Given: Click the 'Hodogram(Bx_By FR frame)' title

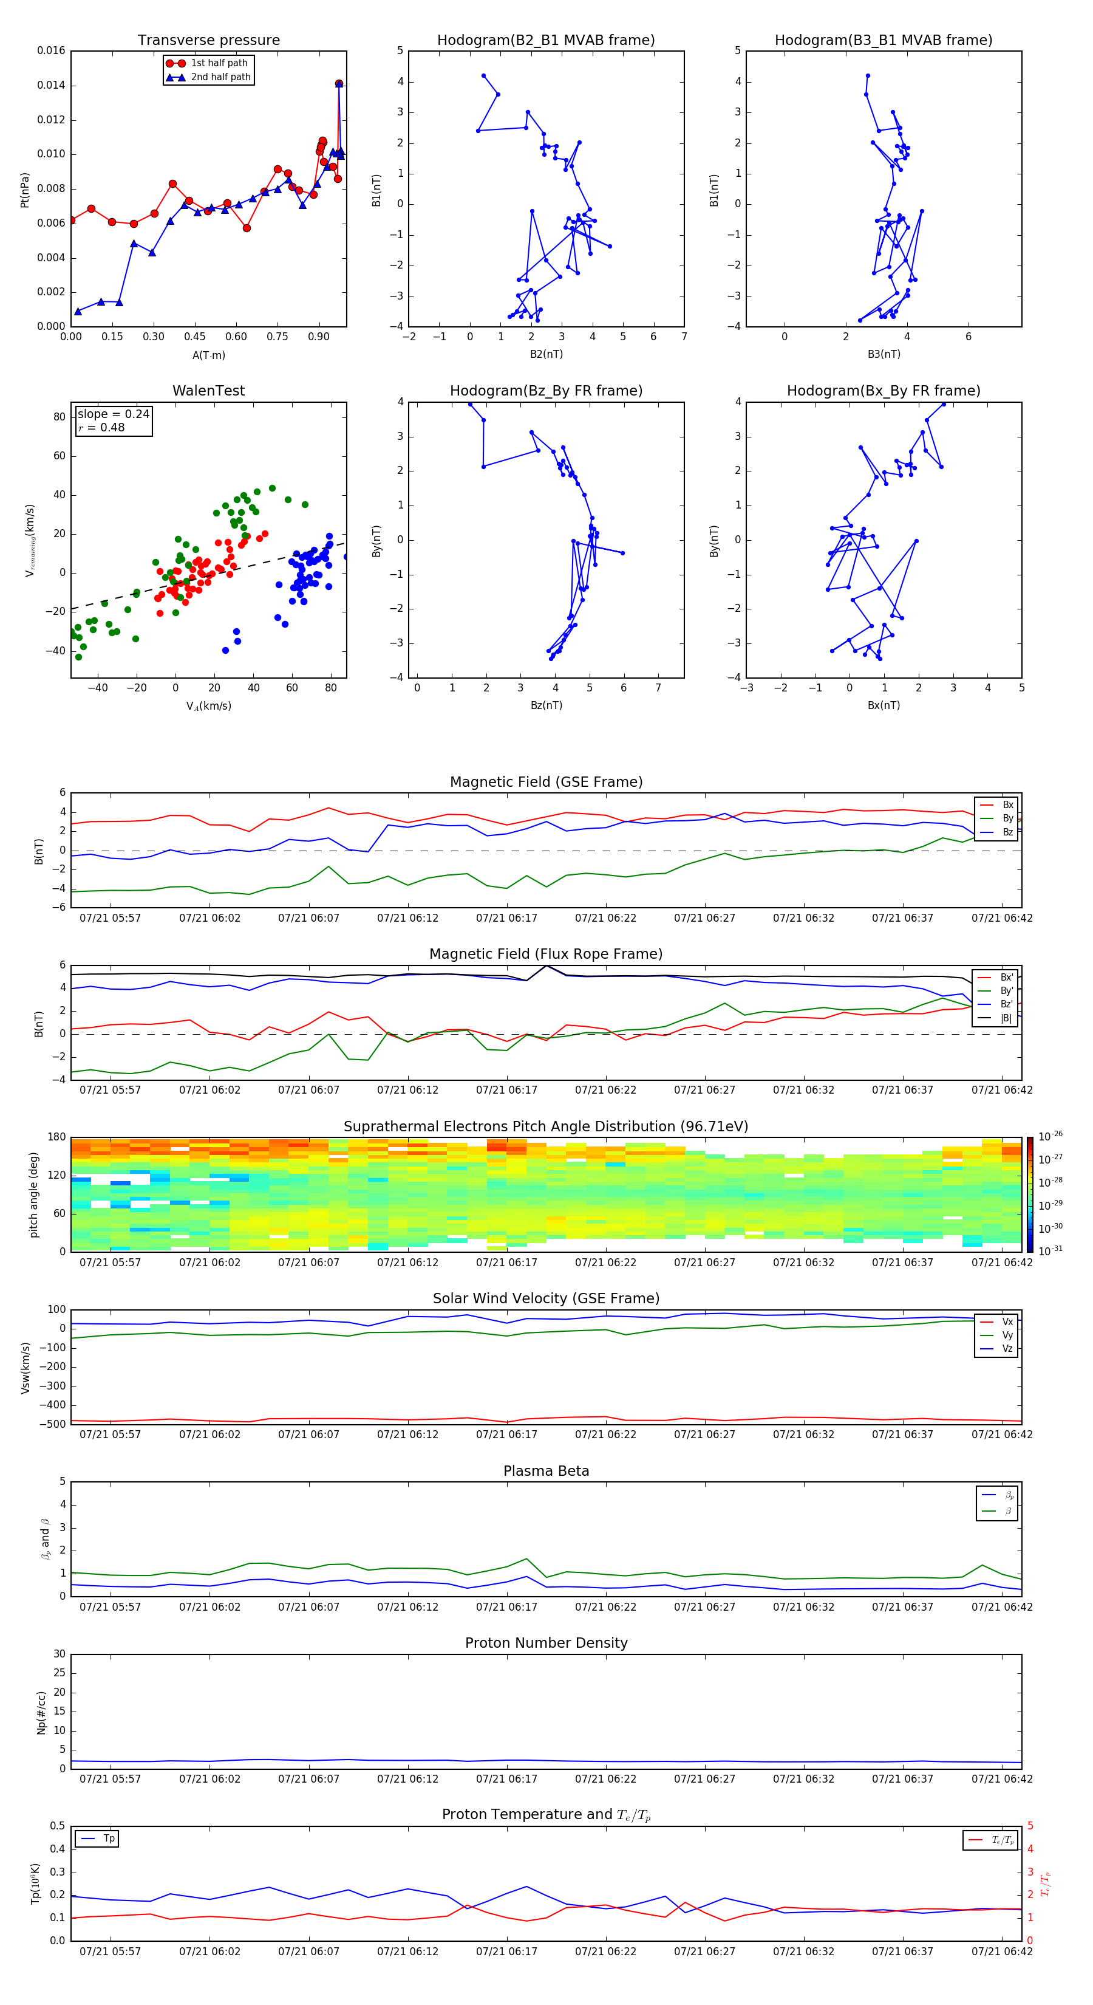Looking at the screenshot, I should (x=884, y=391).
